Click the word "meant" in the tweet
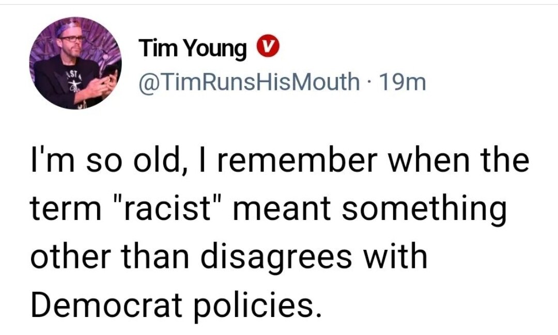The width and height of the screenshot is (558, 335). coord(278,209)
